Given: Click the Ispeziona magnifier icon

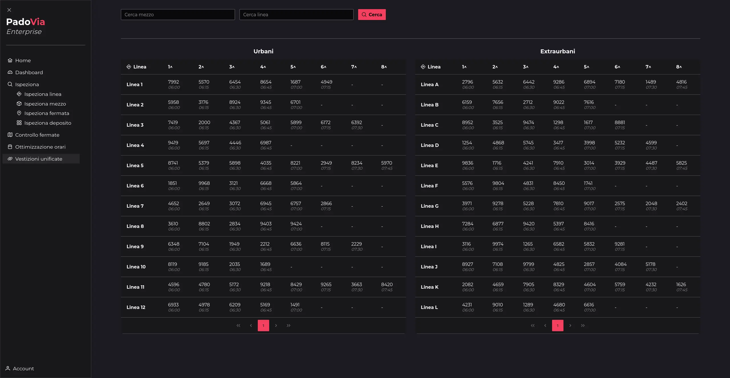Looking at the screenshot, I should pyautogui.click(x=10, y=84).
